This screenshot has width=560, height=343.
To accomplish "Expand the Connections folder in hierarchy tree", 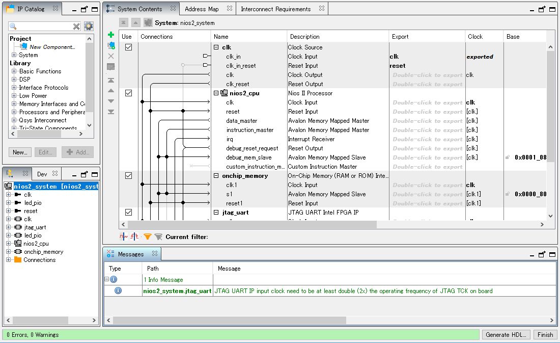I will point(8,260).
